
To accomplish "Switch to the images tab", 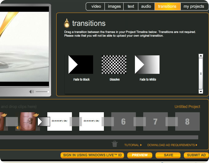I will tap(114, 6).
